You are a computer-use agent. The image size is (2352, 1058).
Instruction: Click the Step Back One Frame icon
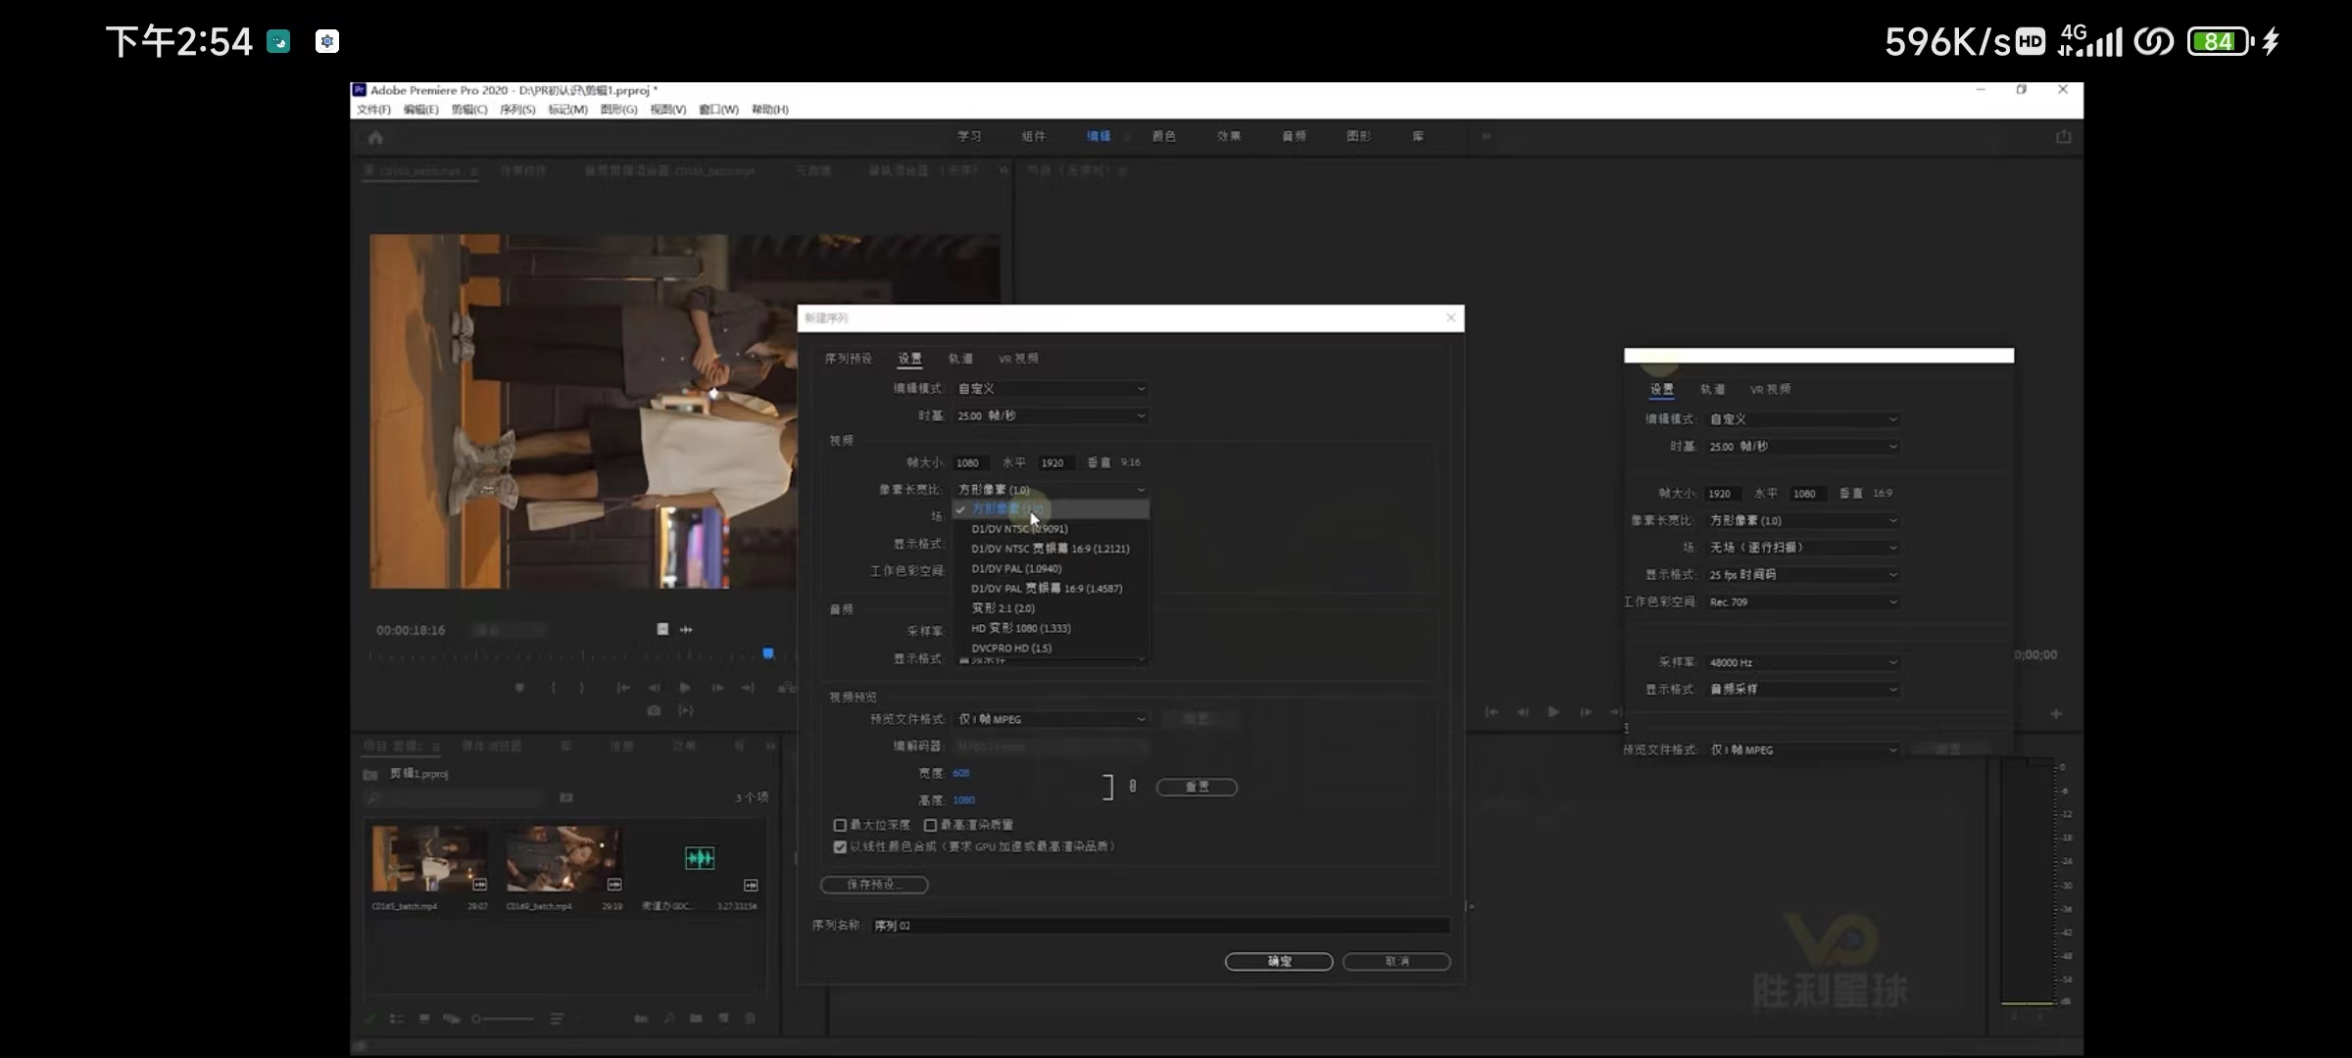point(655,688)
